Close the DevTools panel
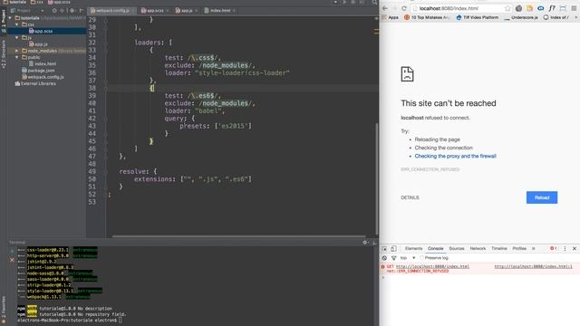 click(x=575, y=249)
